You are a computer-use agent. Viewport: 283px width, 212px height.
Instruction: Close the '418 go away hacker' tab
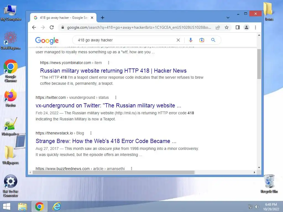[92, 18]
